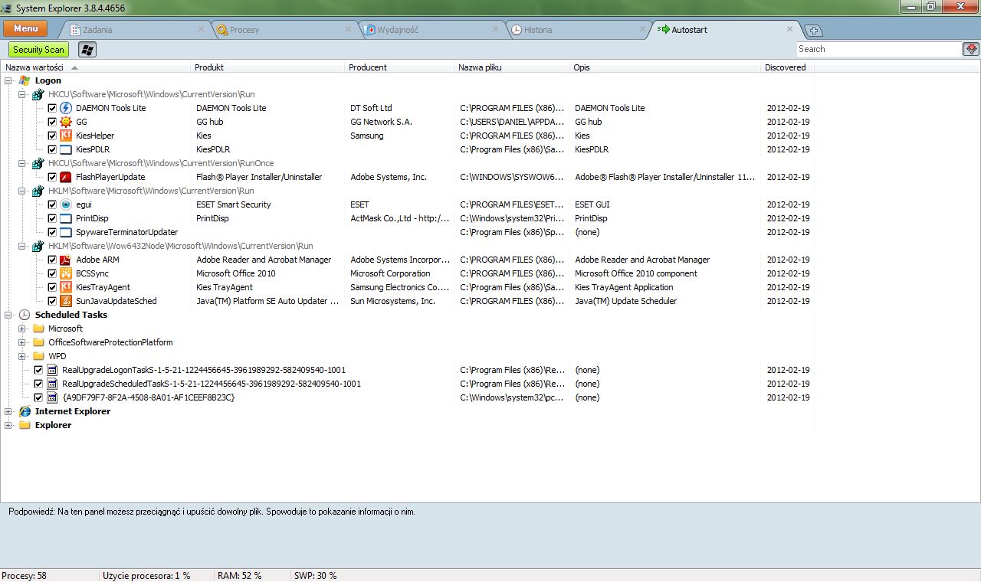Sort by Discovered column header
This screenshot has width=981, height=582.
[x=788, y=67]
